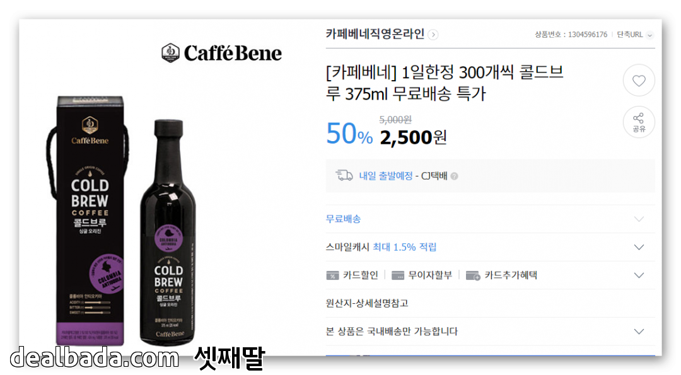This screenshot has height=375, width=681.
Task: Click the 카드추가혜택 card icon
Action: [x=472, y=275]
